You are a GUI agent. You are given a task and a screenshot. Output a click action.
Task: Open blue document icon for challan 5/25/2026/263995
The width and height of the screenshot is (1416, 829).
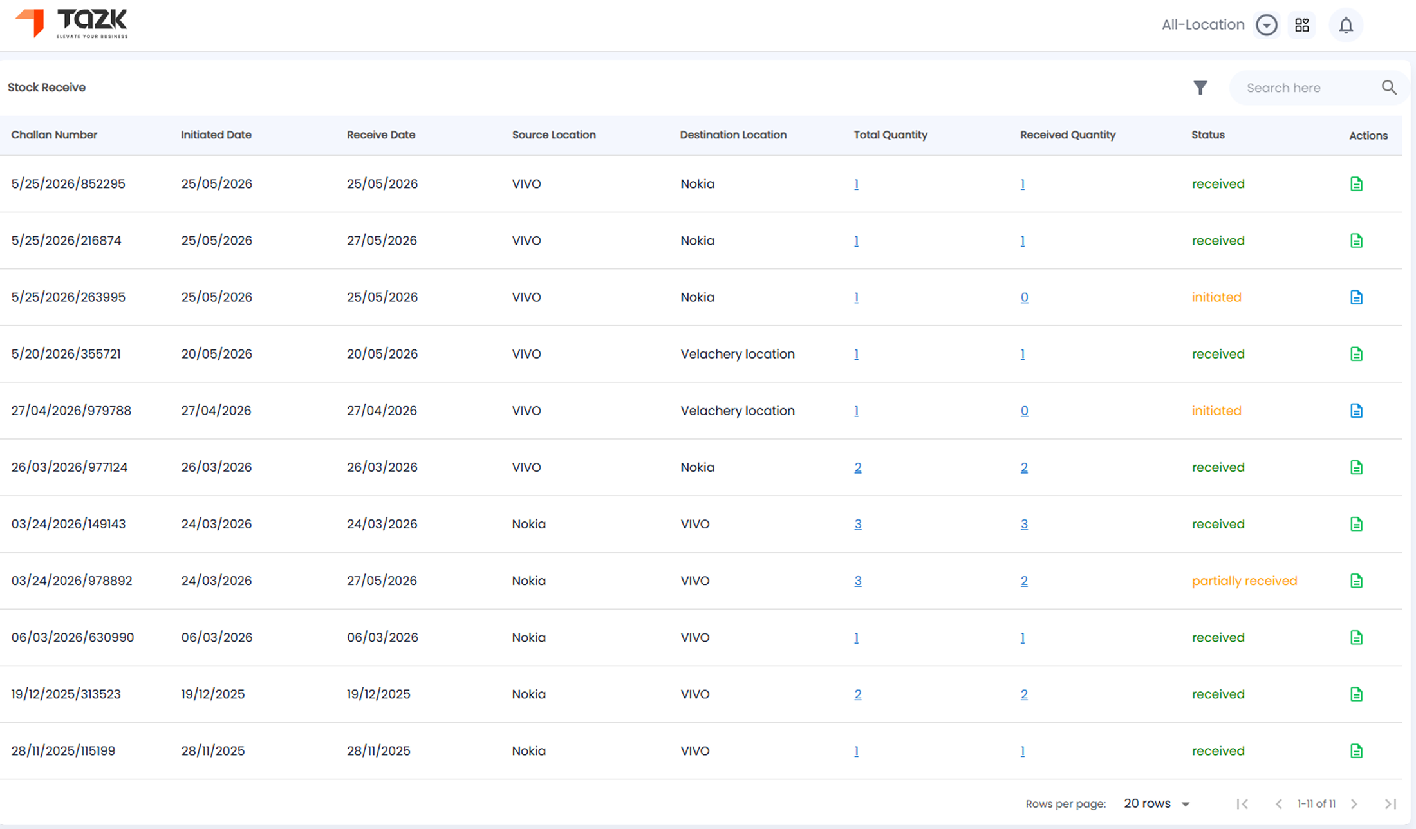click(1356, 297)
